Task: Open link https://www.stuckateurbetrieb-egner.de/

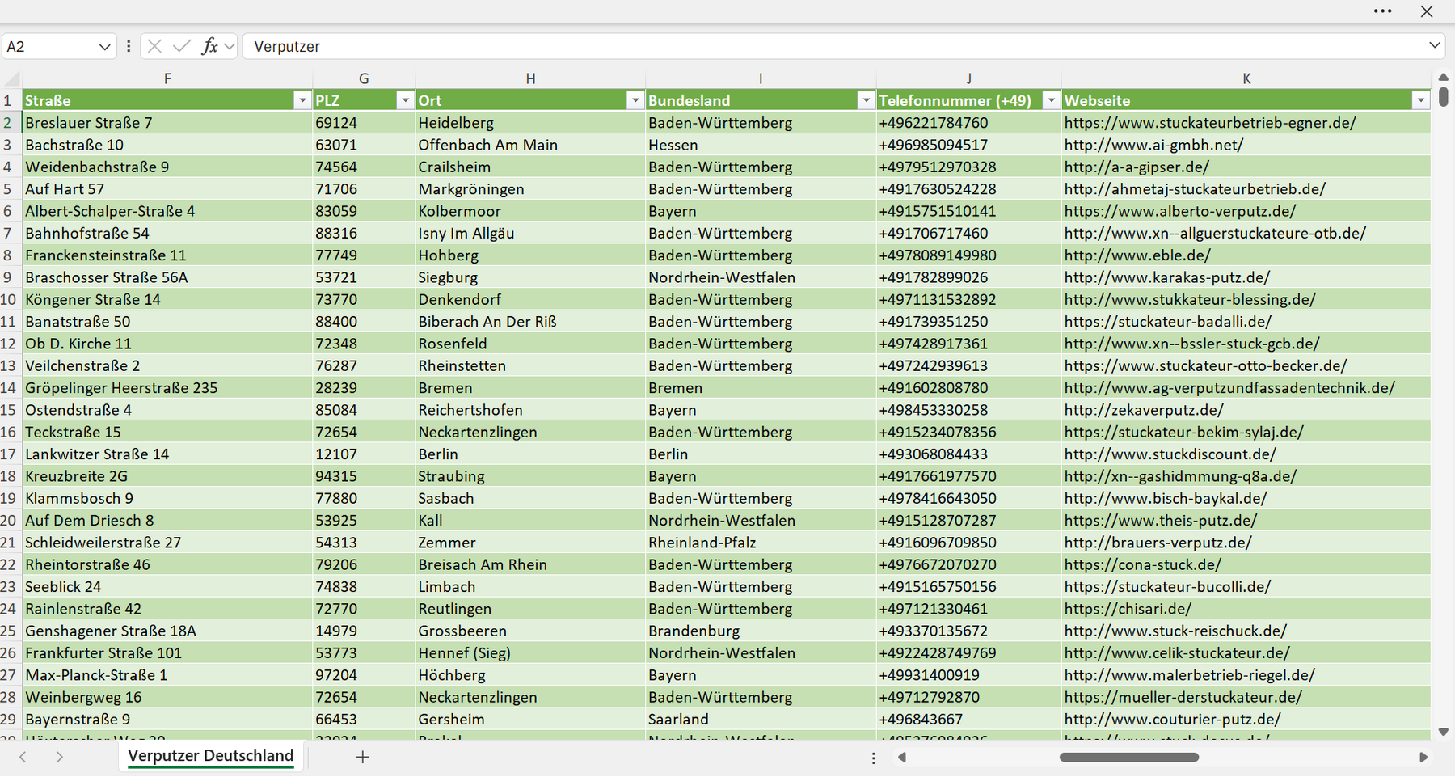Action: [1210, 123]
